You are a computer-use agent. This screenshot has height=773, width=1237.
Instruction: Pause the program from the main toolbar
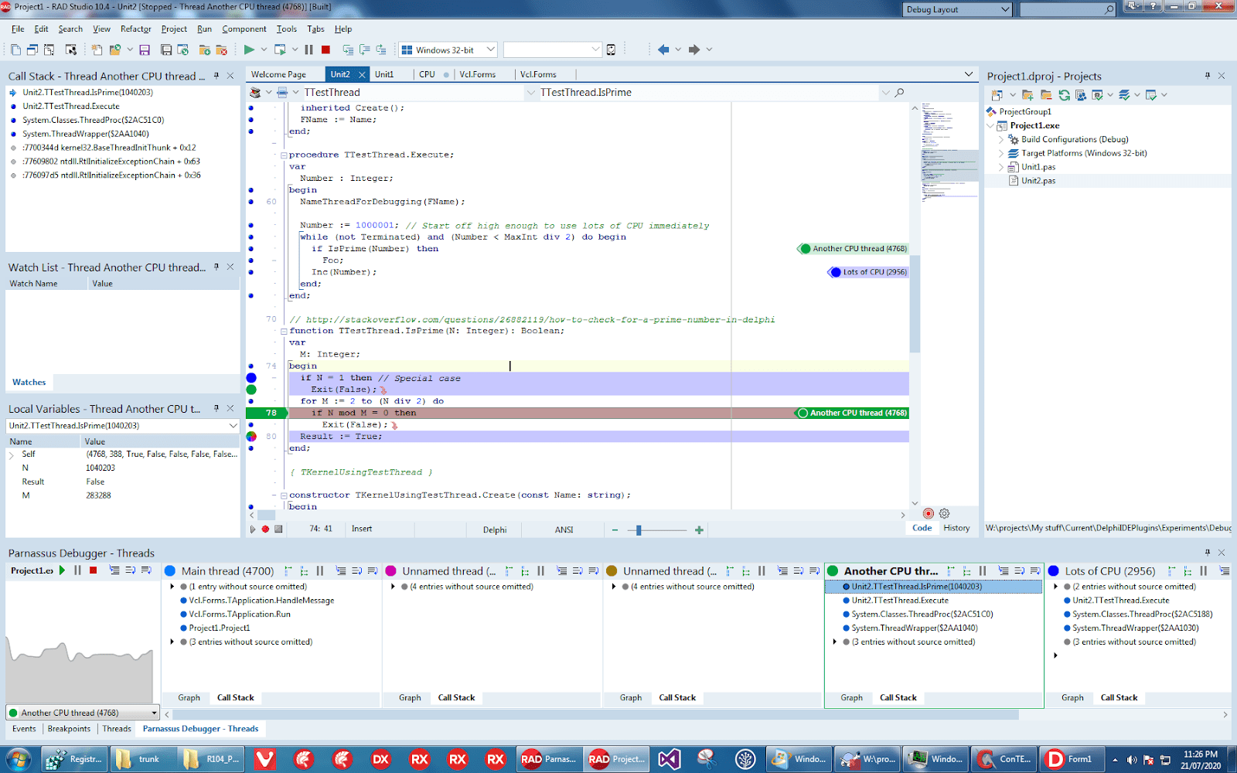pos(309,49)
